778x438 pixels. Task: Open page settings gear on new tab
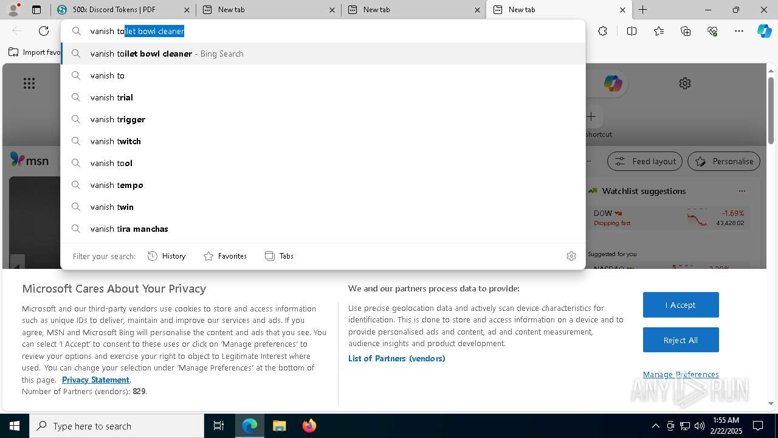point(685,83)
